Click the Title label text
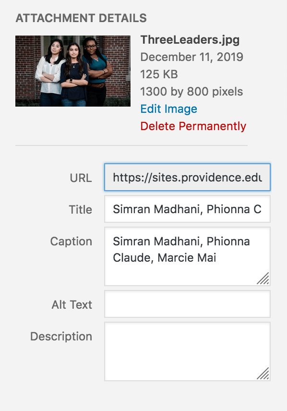The height and width of the screenshot is (411, 287). [81, 209]
